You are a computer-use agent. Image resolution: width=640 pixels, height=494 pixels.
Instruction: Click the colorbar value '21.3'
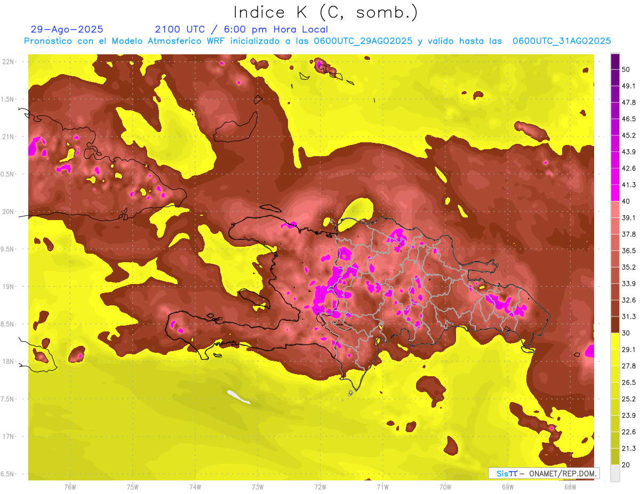pyautogui.click(x=628, y=449)
